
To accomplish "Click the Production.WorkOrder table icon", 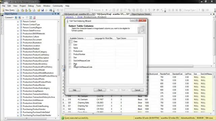I will pos(21,103).
